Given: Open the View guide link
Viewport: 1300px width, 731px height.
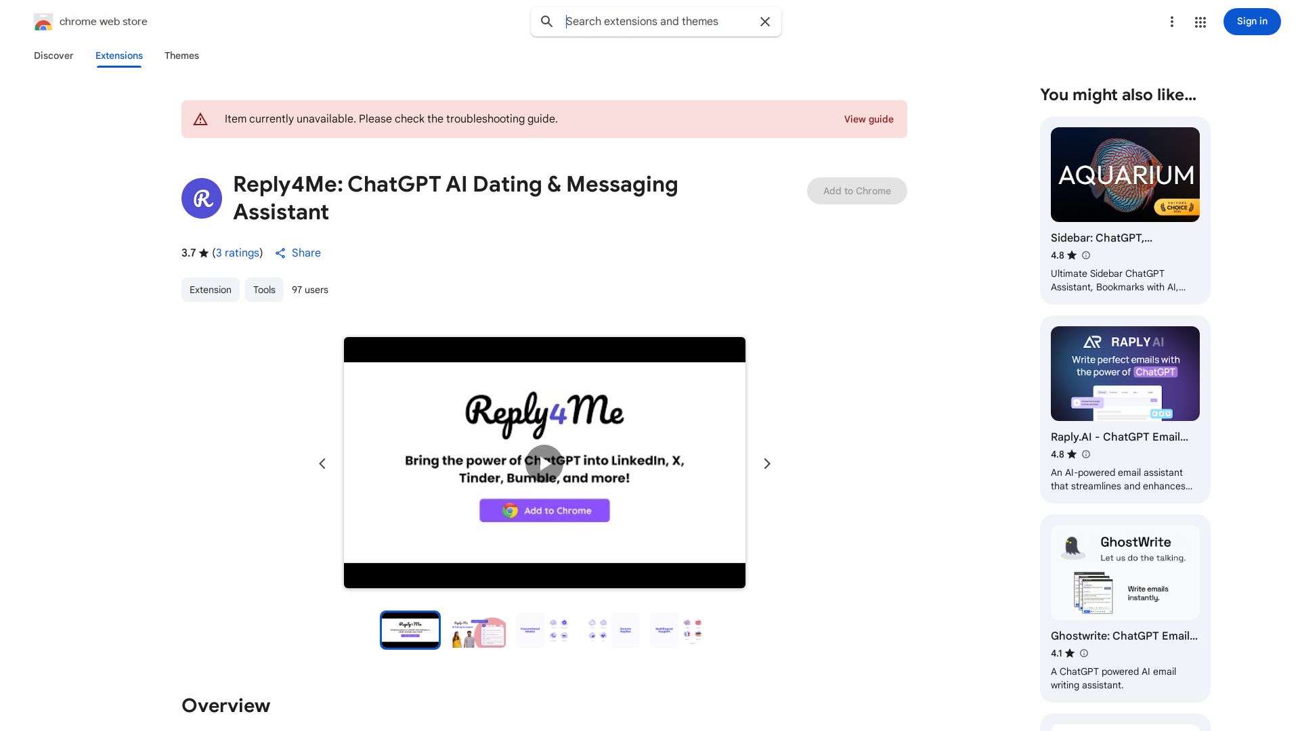Looking at the screenshot, I should [868, 119].
